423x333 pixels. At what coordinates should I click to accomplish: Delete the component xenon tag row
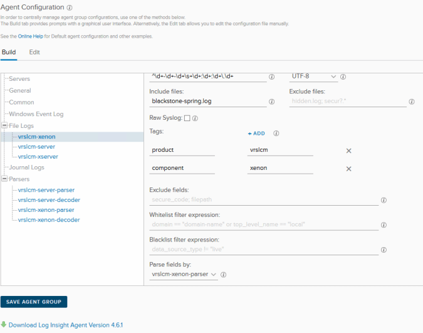[x=349, y=169]
